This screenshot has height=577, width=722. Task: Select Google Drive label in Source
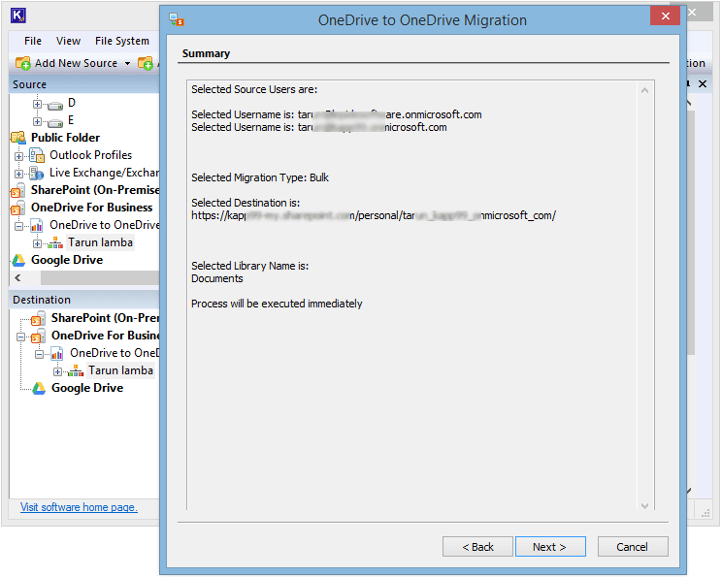[x=67, y=260]
